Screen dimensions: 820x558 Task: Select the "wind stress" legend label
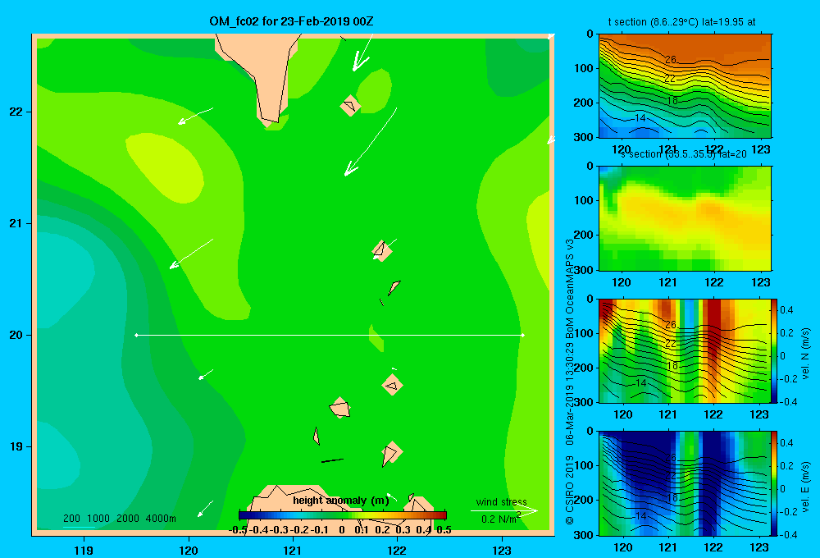(501, 501)
